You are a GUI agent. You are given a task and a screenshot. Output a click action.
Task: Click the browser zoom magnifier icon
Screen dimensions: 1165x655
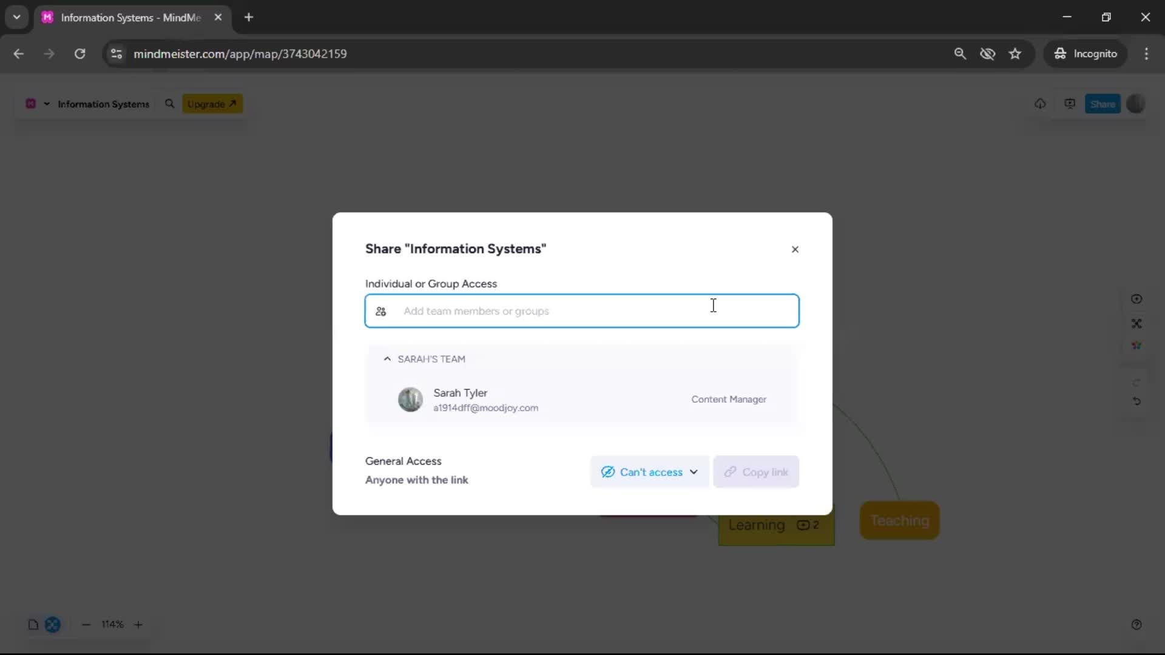pos(960,54)
